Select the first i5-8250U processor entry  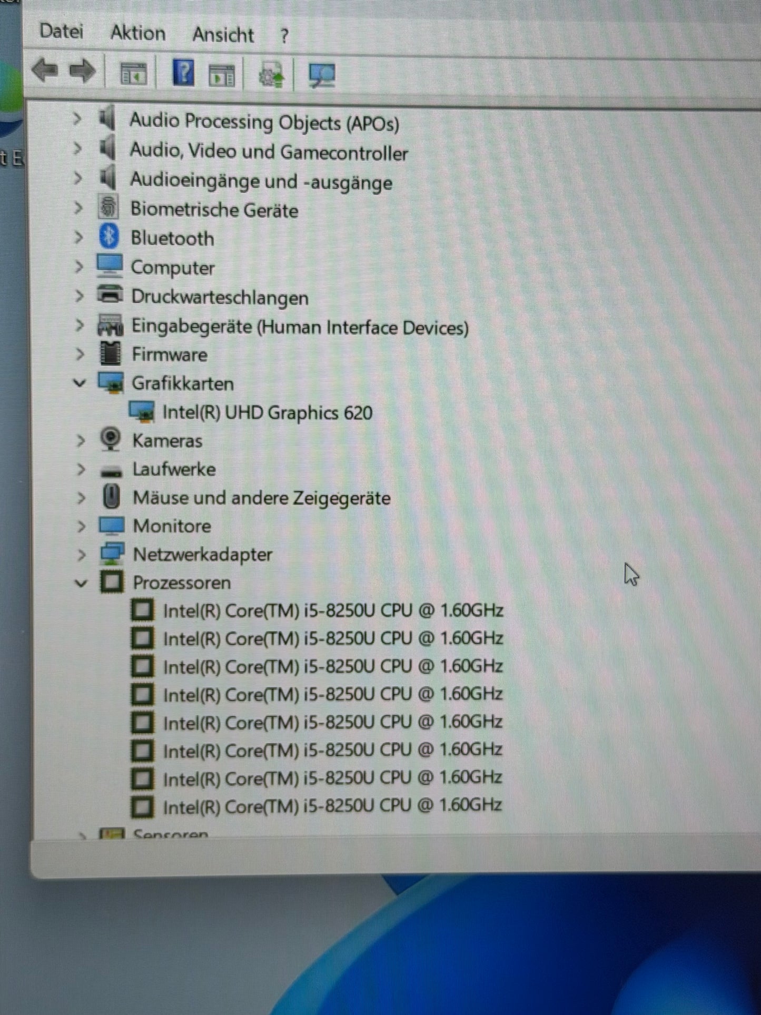[333, 610]
